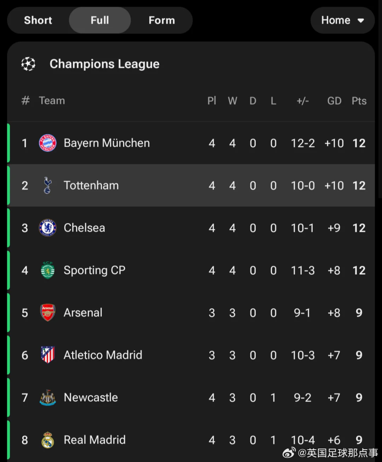Switch to the Form tab
This screenshot has height=462, width=382.
pos(162,20)
